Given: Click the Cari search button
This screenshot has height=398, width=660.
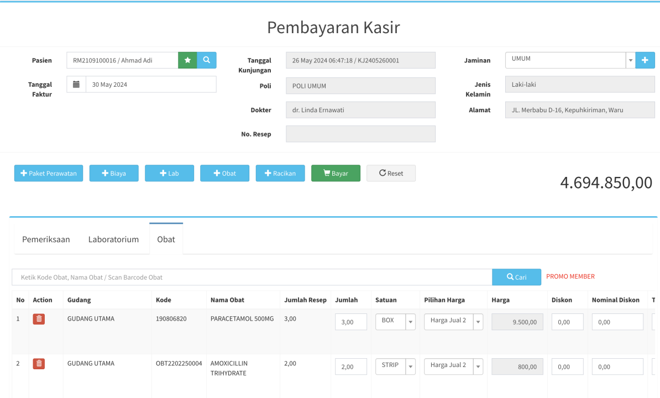Looking at the screenshot, I should click(516, 277).
